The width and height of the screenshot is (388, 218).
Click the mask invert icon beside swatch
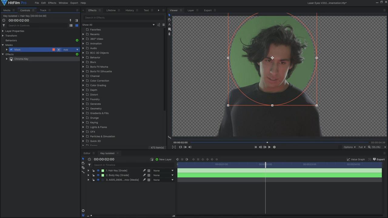click(x=59, y=50)
